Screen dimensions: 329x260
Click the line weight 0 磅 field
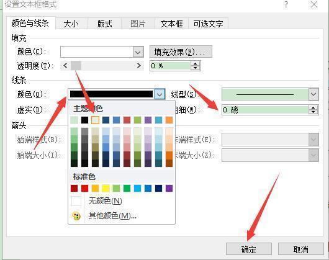(x=265, y=110)
